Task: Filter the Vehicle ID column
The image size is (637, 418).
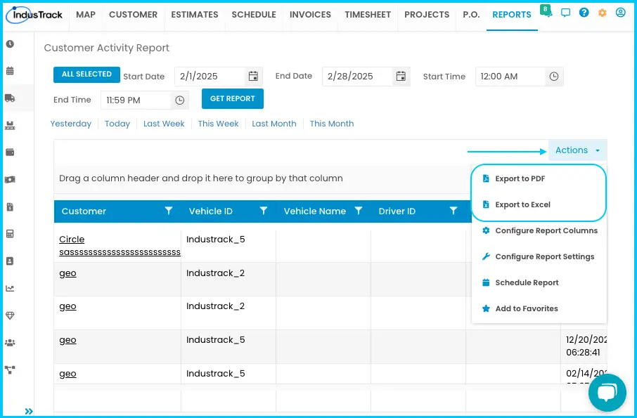Action: tap(264, 211)
